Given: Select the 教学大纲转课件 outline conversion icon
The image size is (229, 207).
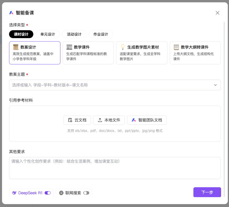Looking at the screenshot, I should (x=176, y=47).
